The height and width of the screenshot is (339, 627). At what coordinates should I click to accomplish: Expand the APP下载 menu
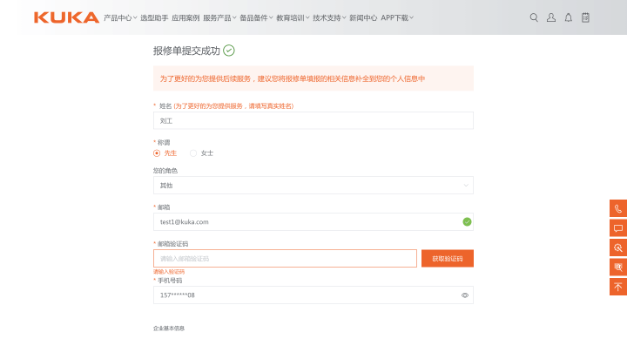397,17
